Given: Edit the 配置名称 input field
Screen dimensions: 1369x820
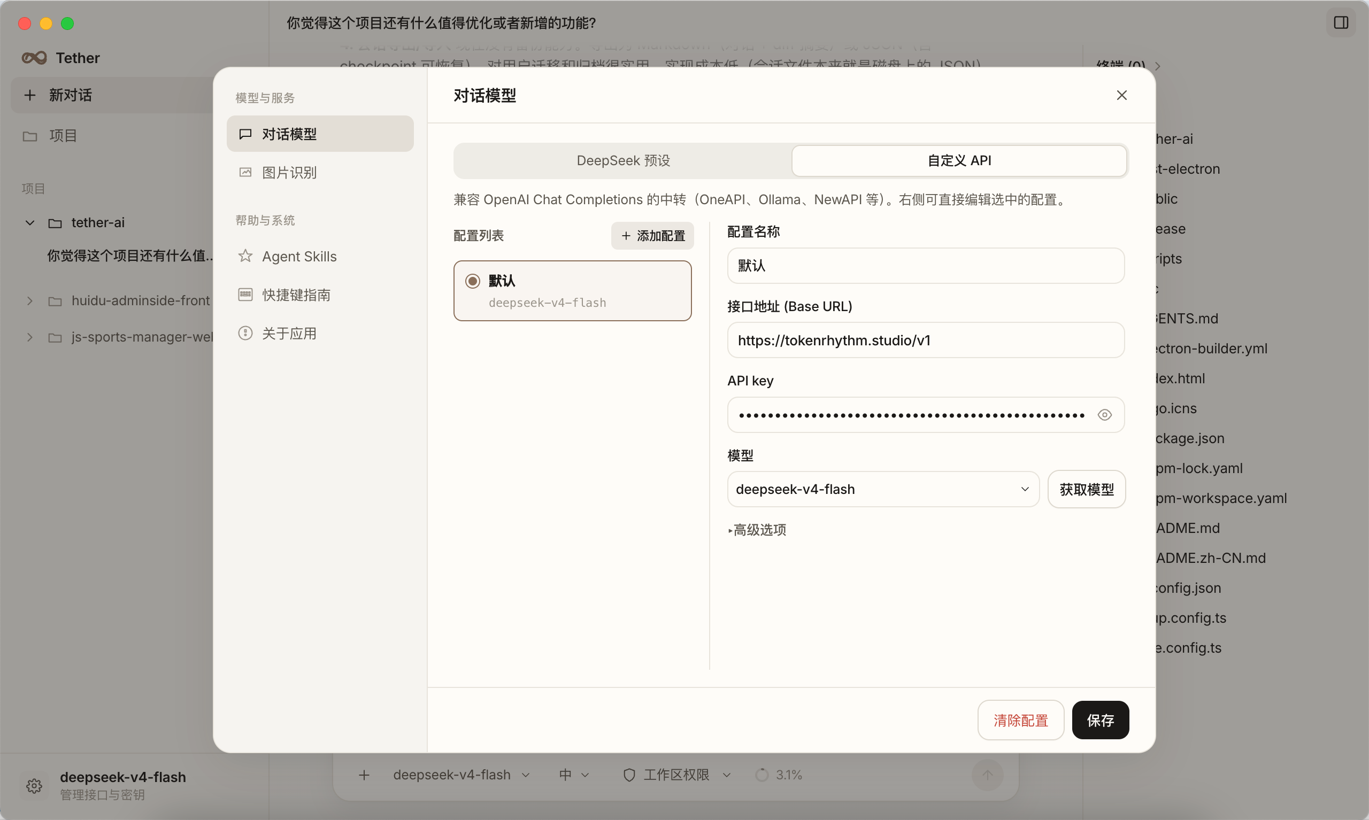Looking at the screenshot, I should coord(926,266).
